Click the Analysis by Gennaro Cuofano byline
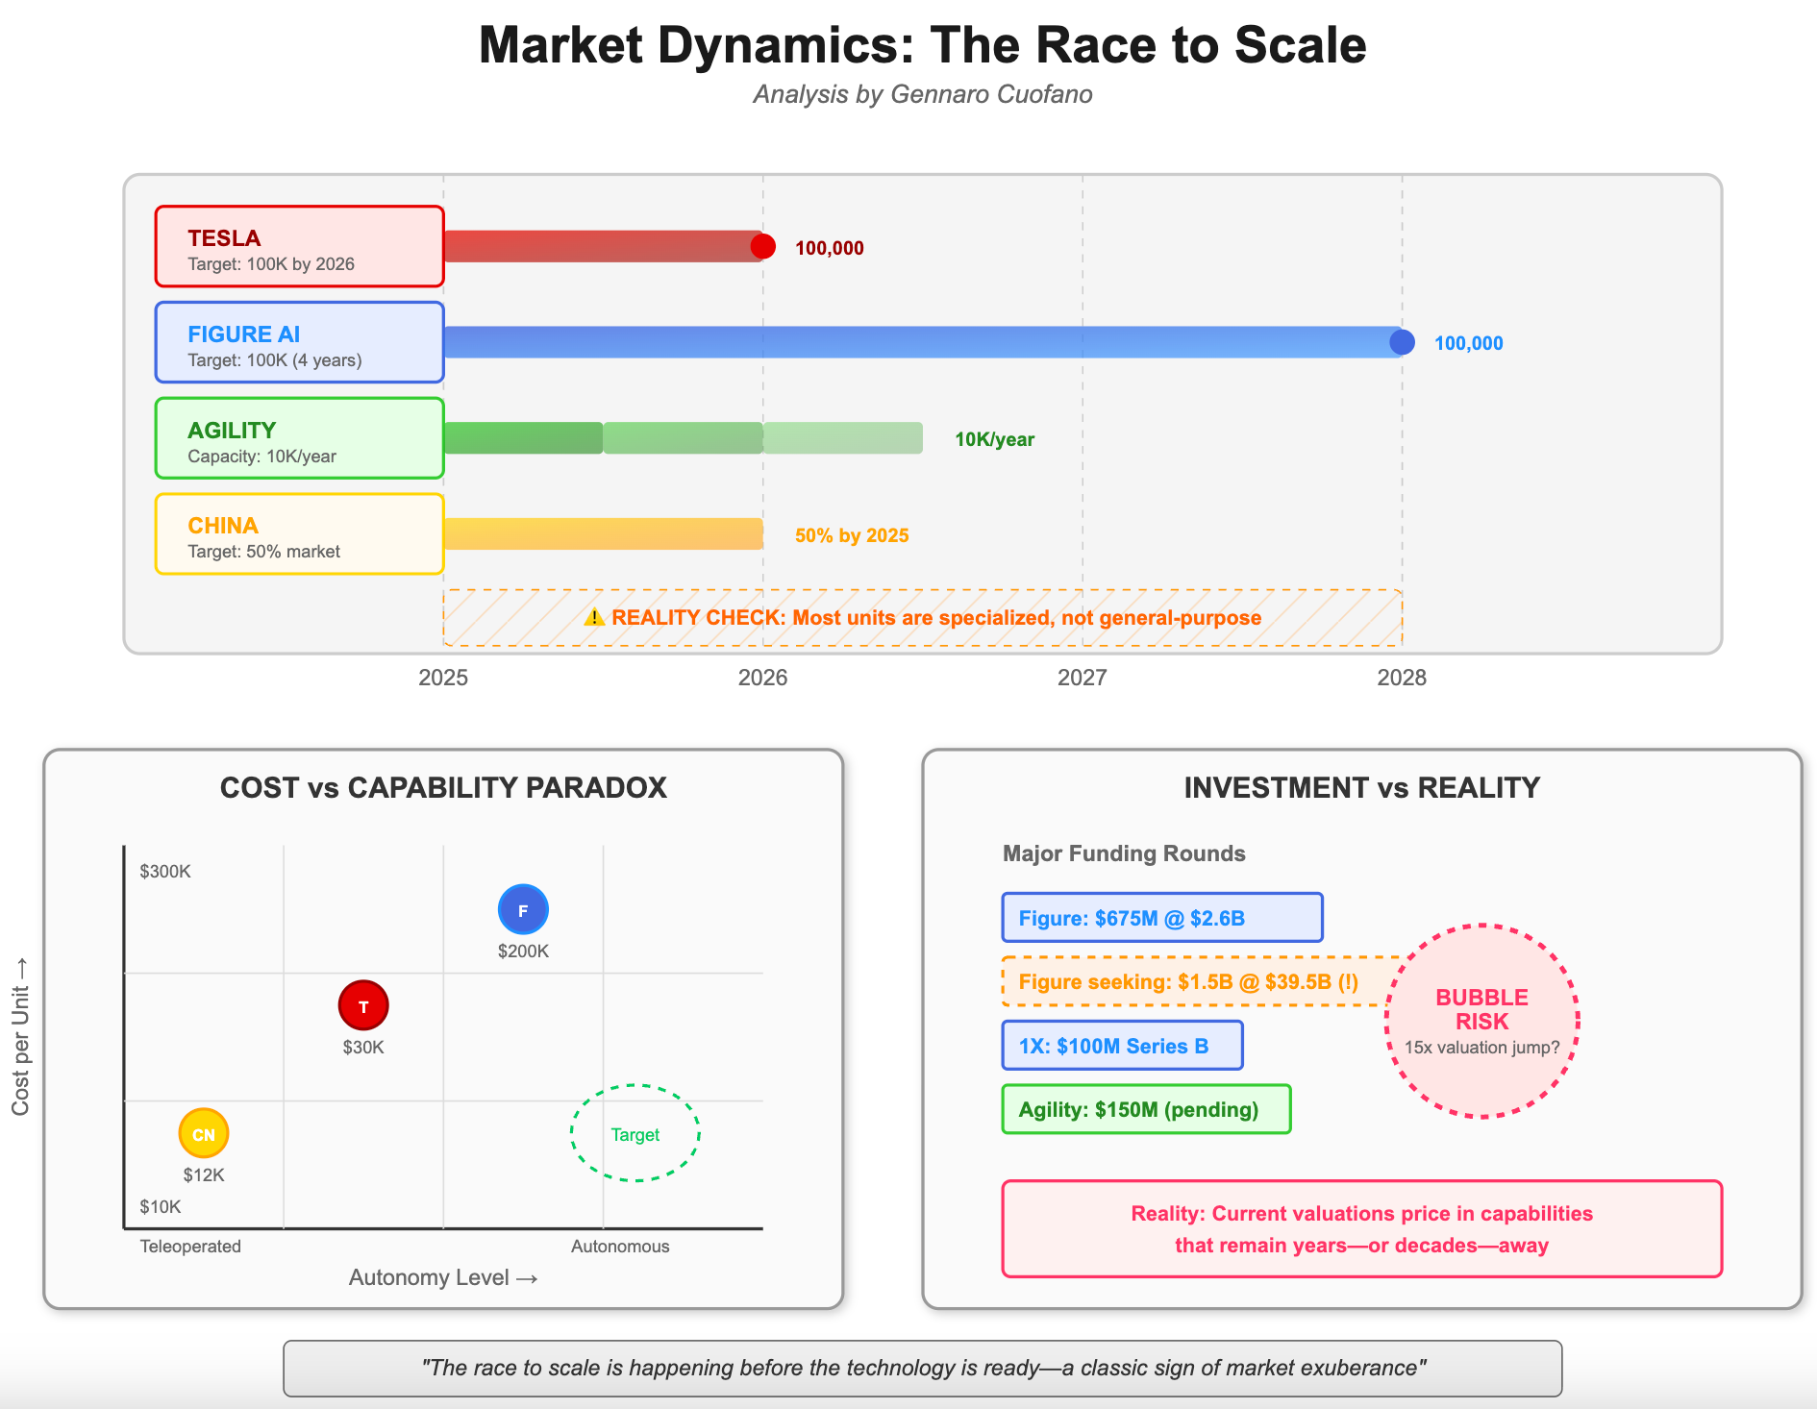The width and height of the screenshot is (1817, 1409). 923,94
